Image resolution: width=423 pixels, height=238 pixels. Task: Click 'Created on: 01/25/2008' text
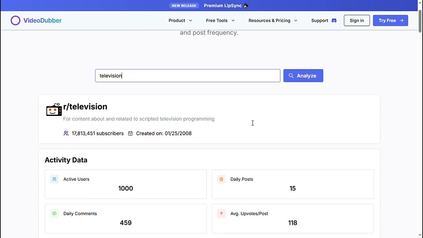[164, 133]
